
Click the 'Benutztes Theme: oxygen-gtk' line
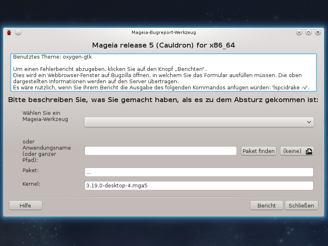pos(52,57)
